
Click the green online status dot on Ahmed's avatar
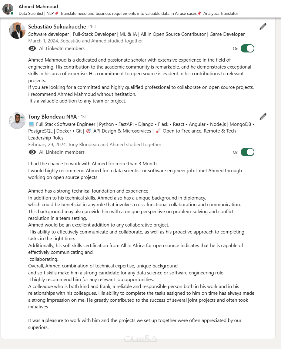pos(12,13)
